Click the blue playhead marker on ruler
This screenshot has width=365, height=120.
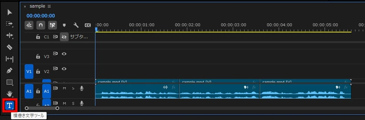(96, 29)
